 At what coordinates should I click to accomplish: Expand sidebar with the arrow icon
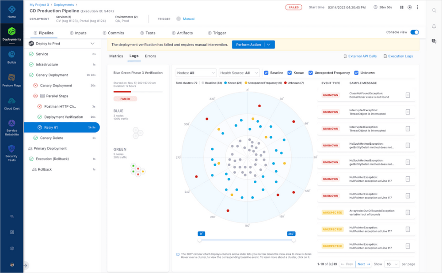point(25,265)
